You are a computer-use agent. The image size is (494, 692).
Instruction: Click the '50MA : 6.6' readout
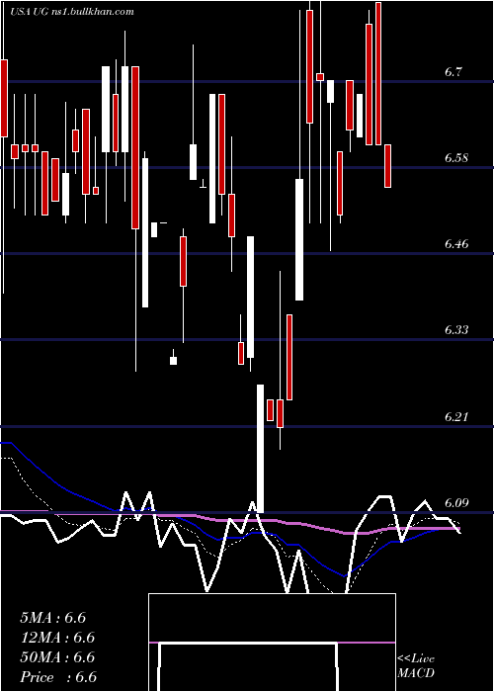click(x=57, y=657)
